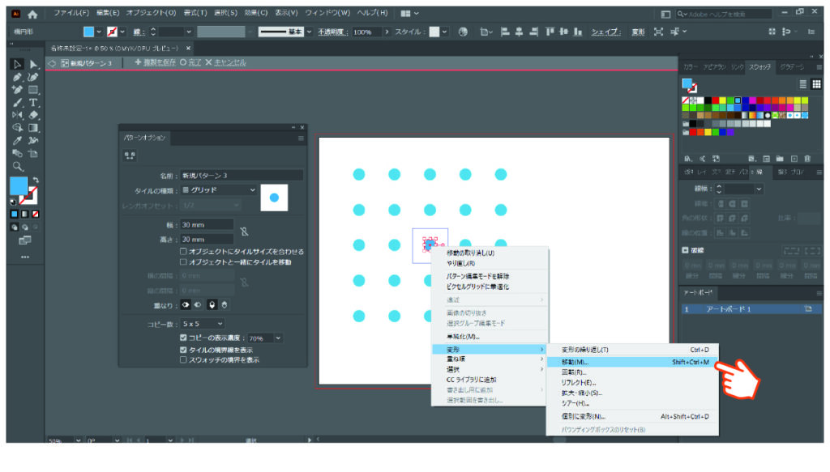This screenshot has width=830, height=472.
Task: Open the スタイル graphic style dropdown
Action: [x=444, y=32]
